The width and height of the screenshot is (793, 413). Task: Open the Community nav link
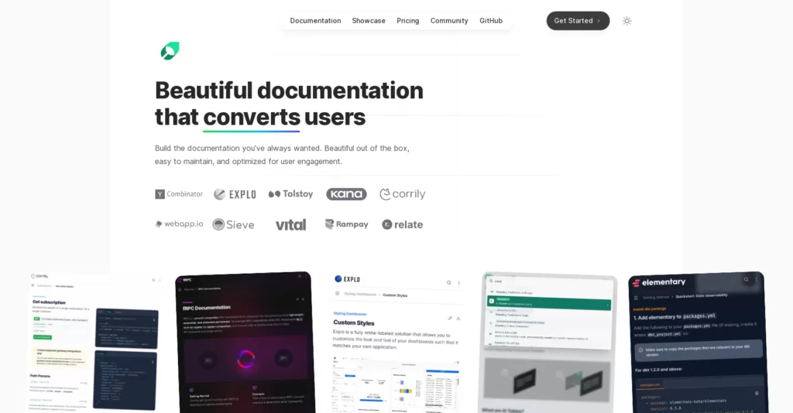(x=449, y=21)
